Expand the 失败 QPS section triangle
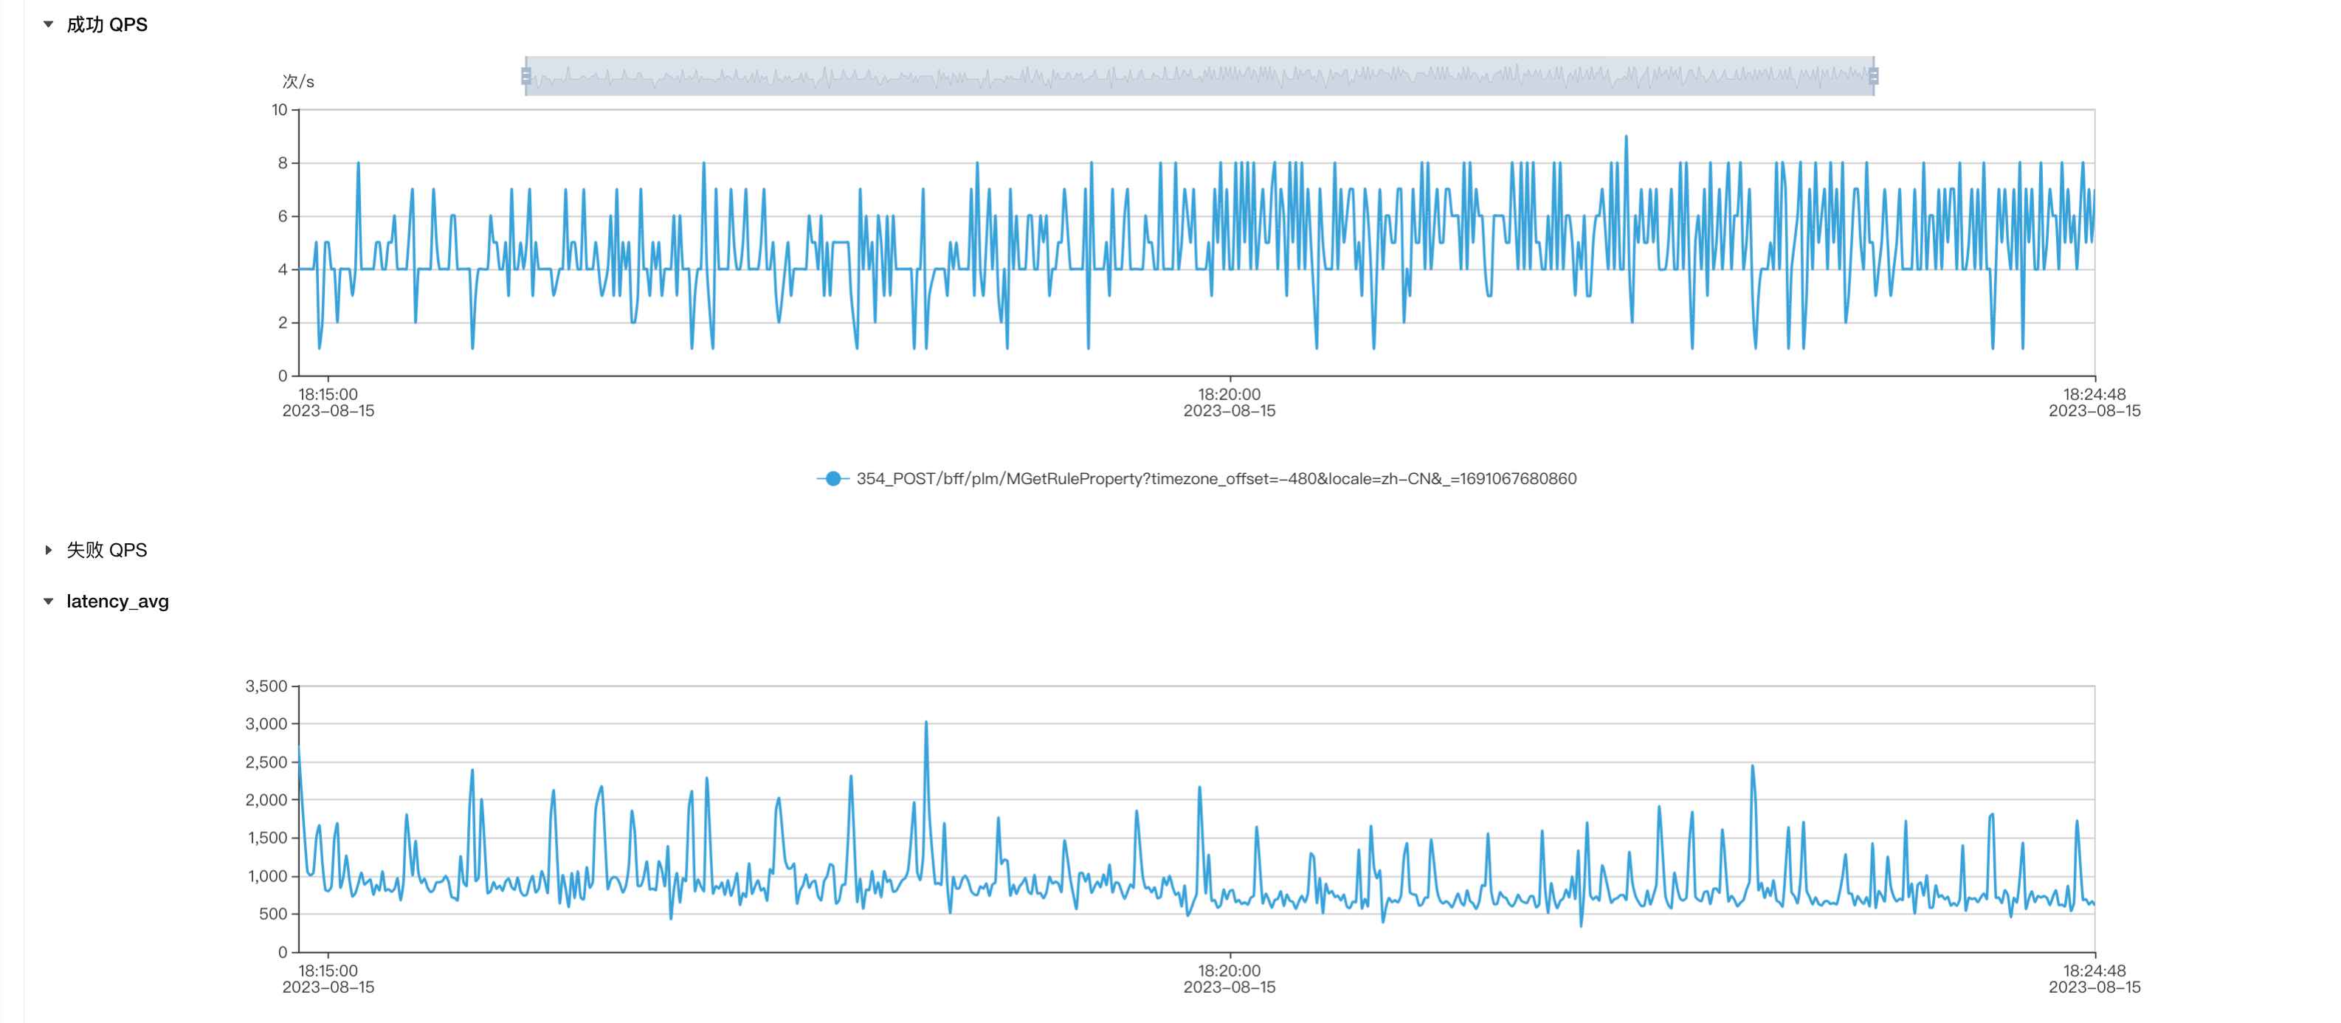The height and width of the screenshot is (1023, 2341). coord(48,550)
